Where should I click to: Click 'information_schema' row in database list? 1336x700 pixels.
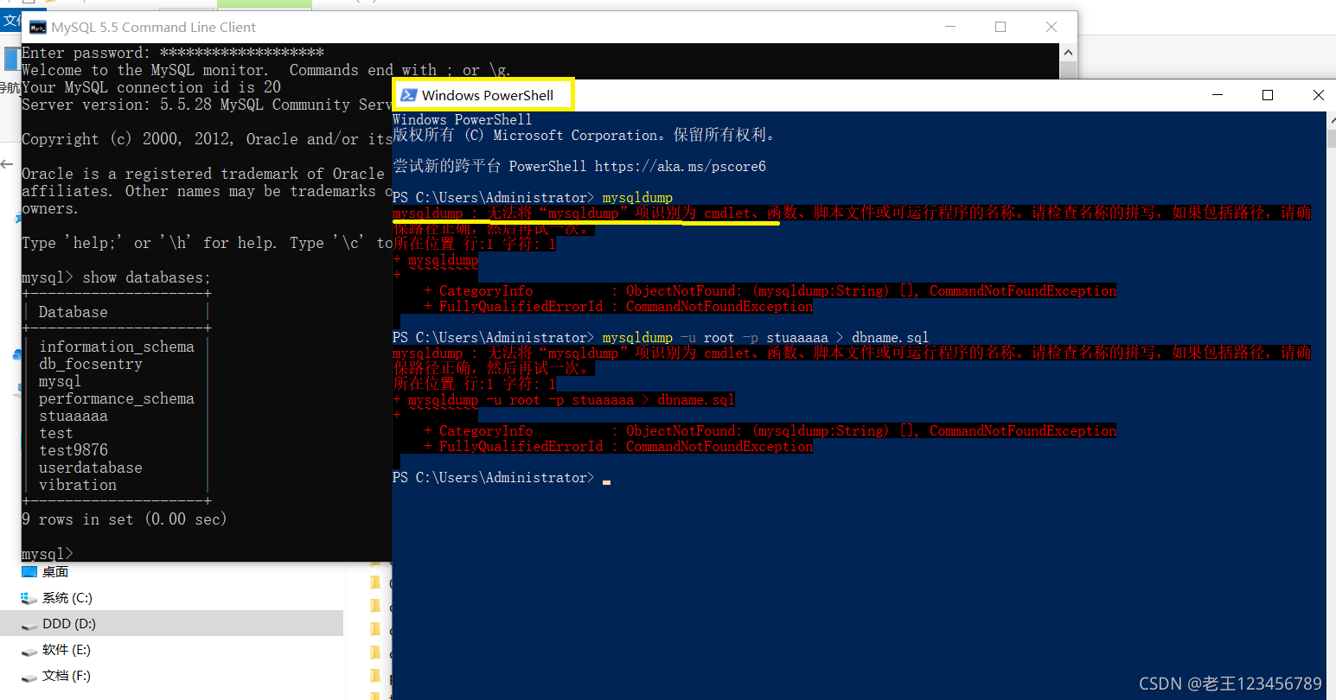pos(117,347)
